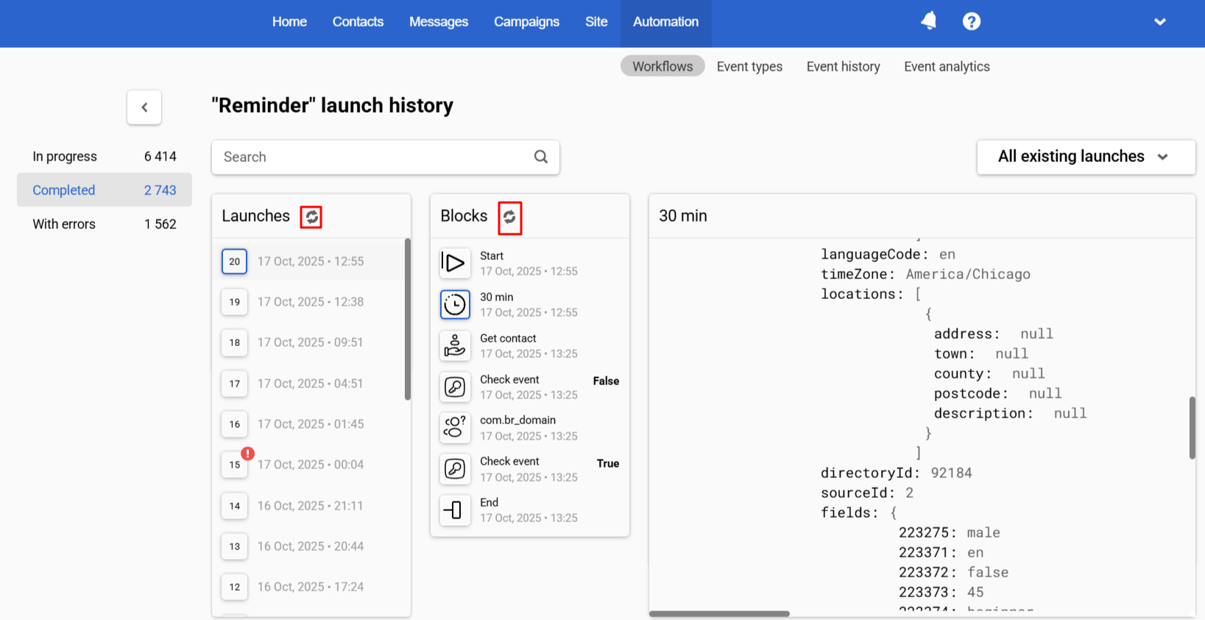Screen dimensions: 1205x620
Task: Click the True result label
Action: pos(608,463)
